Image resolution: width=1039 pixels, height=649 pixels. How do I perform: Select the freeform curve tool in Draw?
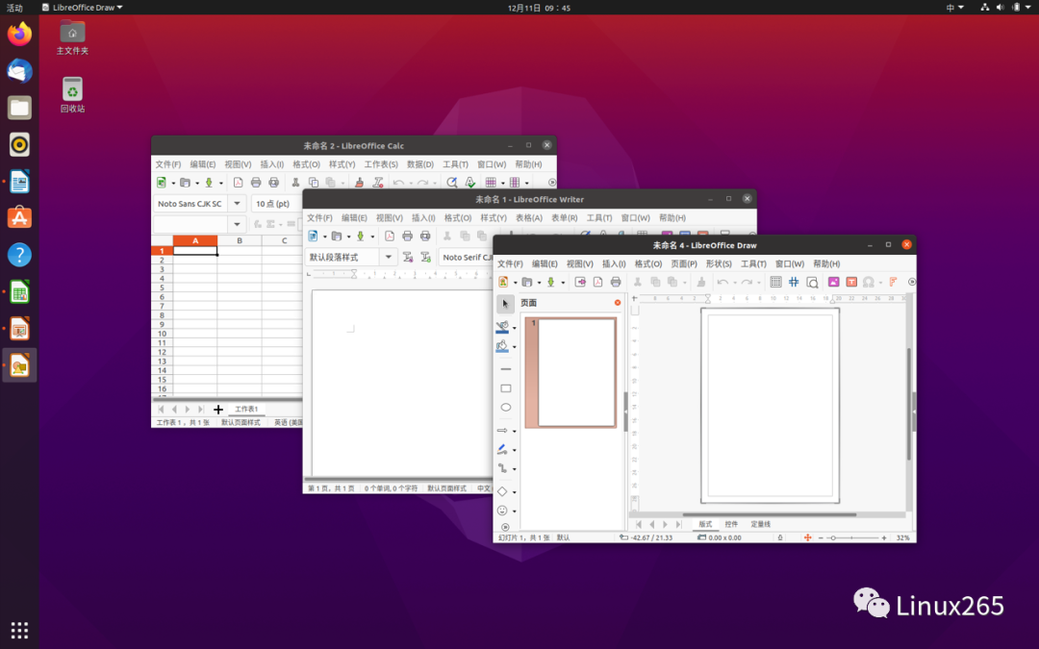(x=502, y=450)
